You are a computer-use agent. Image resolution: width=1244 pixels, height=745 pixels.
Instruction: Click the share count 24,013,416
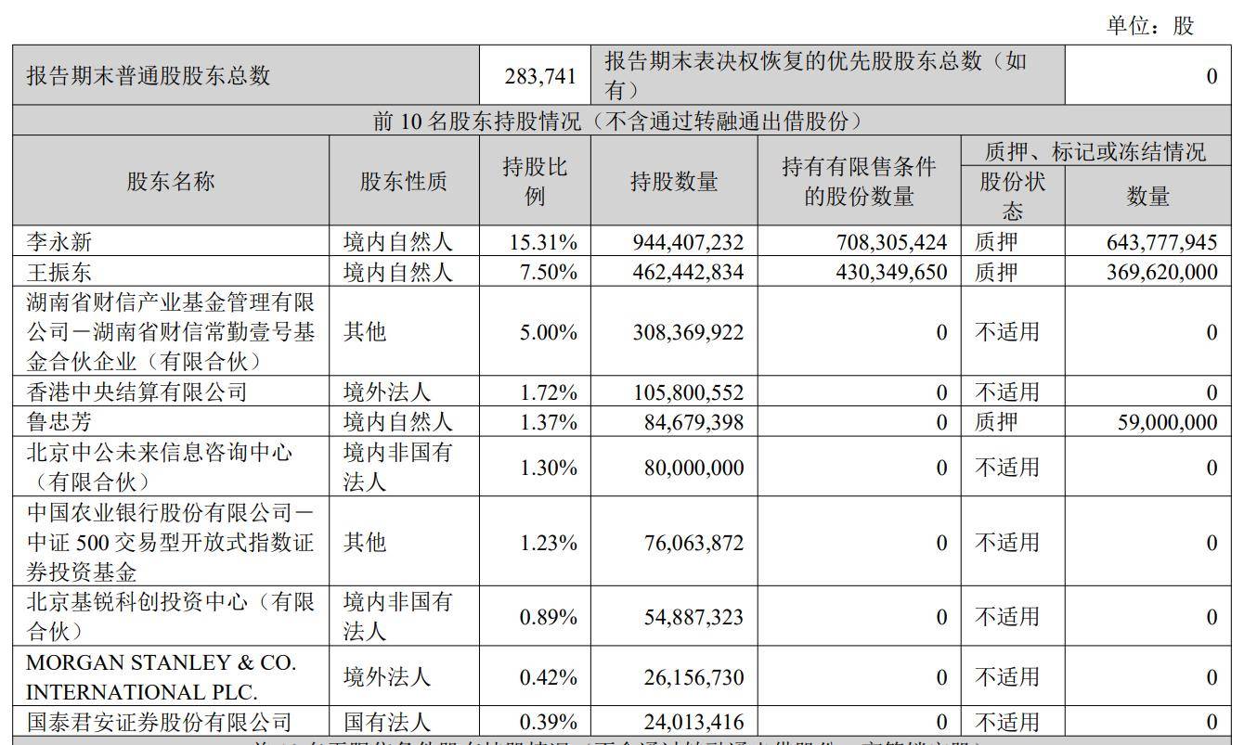(693, 722)
